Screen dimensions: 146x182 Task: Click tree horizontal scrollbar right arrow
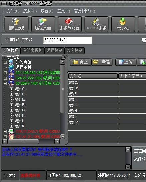pos(57,142)
